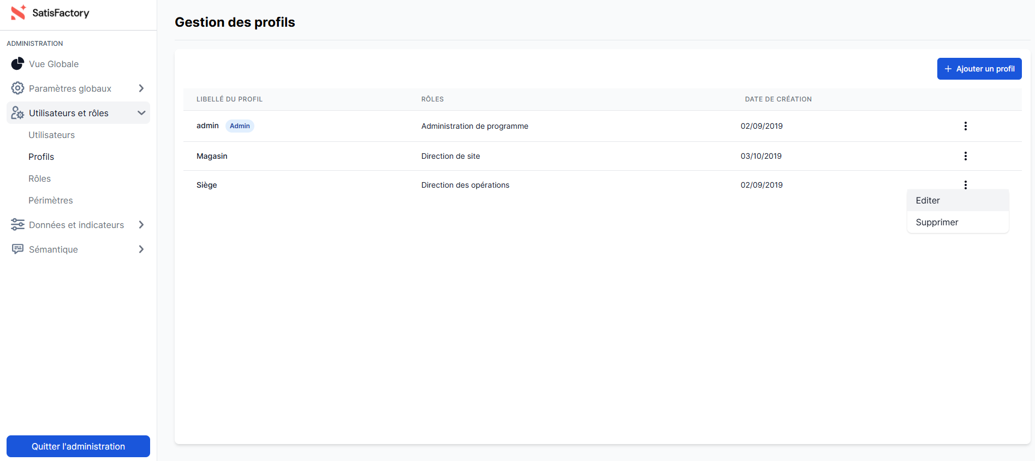Click the Paramètres globaux gear icon
Image resolution: width=1035 pixels, height=461 pixels.
tap(17, 88)
